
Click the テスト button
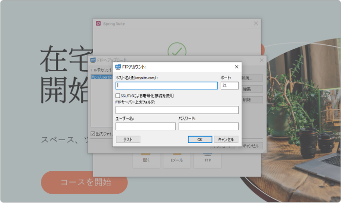tap(128, 140)
